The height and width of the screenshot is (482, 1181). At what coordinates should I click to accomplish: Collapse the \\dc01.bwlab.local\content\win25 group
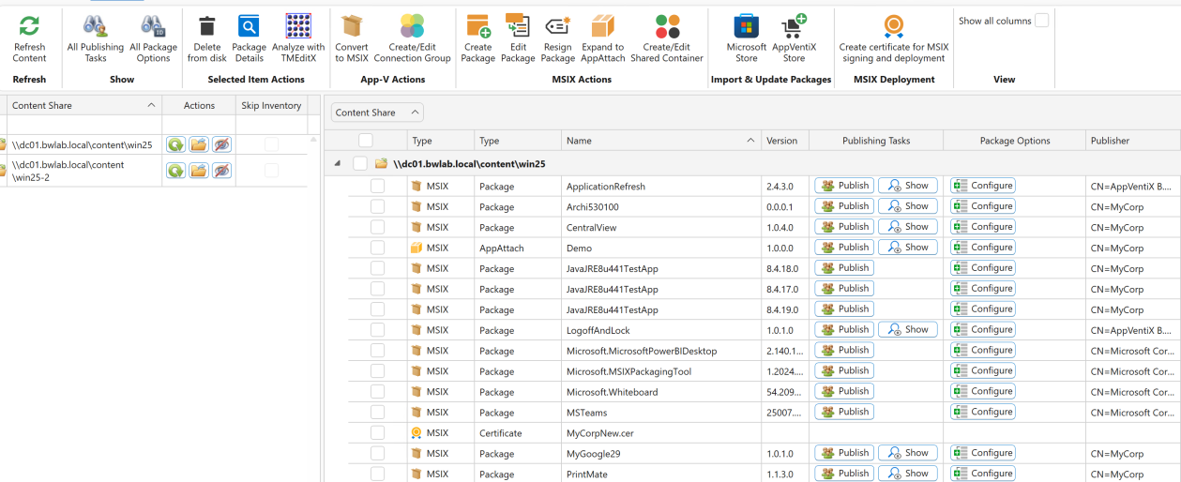click(338, 163)
